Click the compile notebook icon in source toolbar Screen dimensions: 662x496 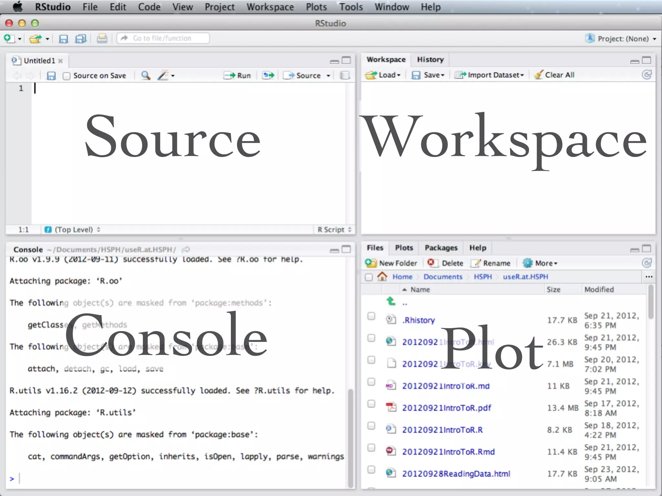coord(345,76)
